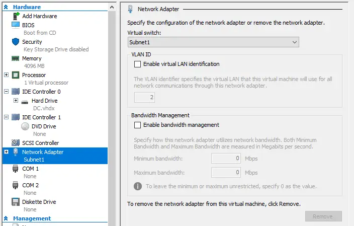The width and height of the screenshot is (354, 226).
Task: Enable virtual LAN identification checkbox
Action: 137,64
